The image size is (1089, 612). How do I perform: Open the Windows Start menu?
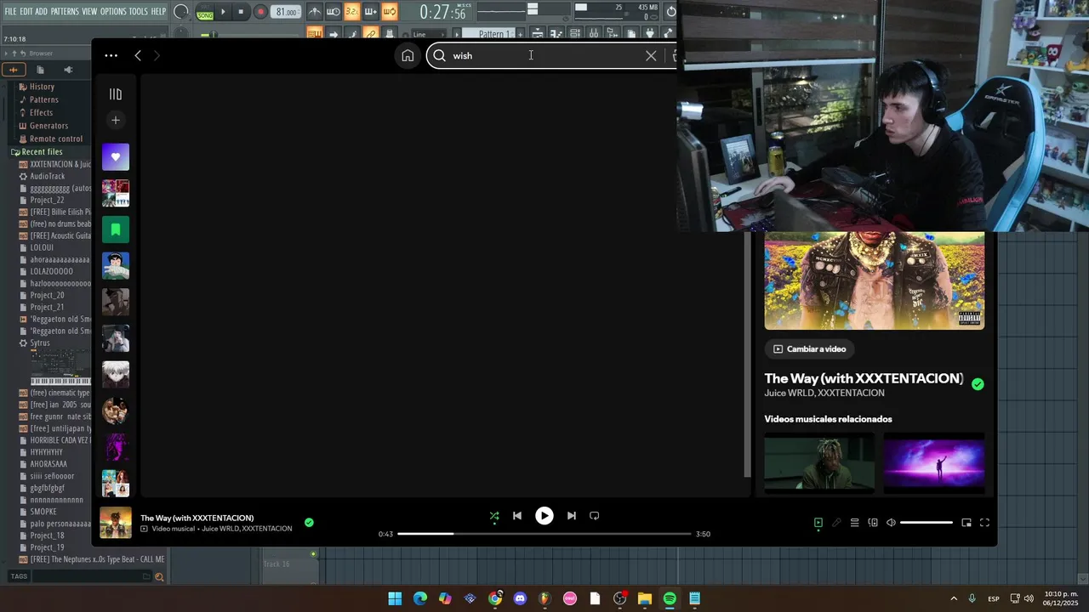click(x=395, y=598)
